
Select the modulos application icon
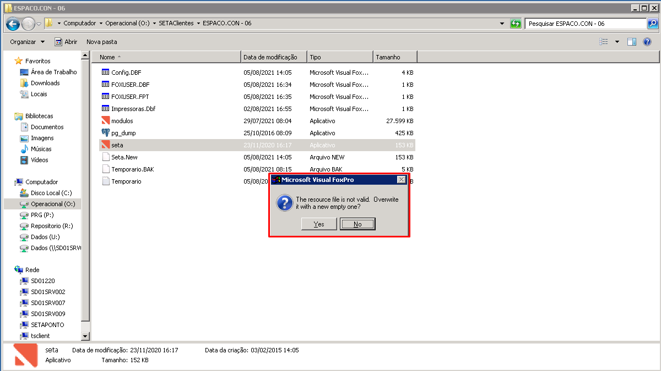point(106,121)
